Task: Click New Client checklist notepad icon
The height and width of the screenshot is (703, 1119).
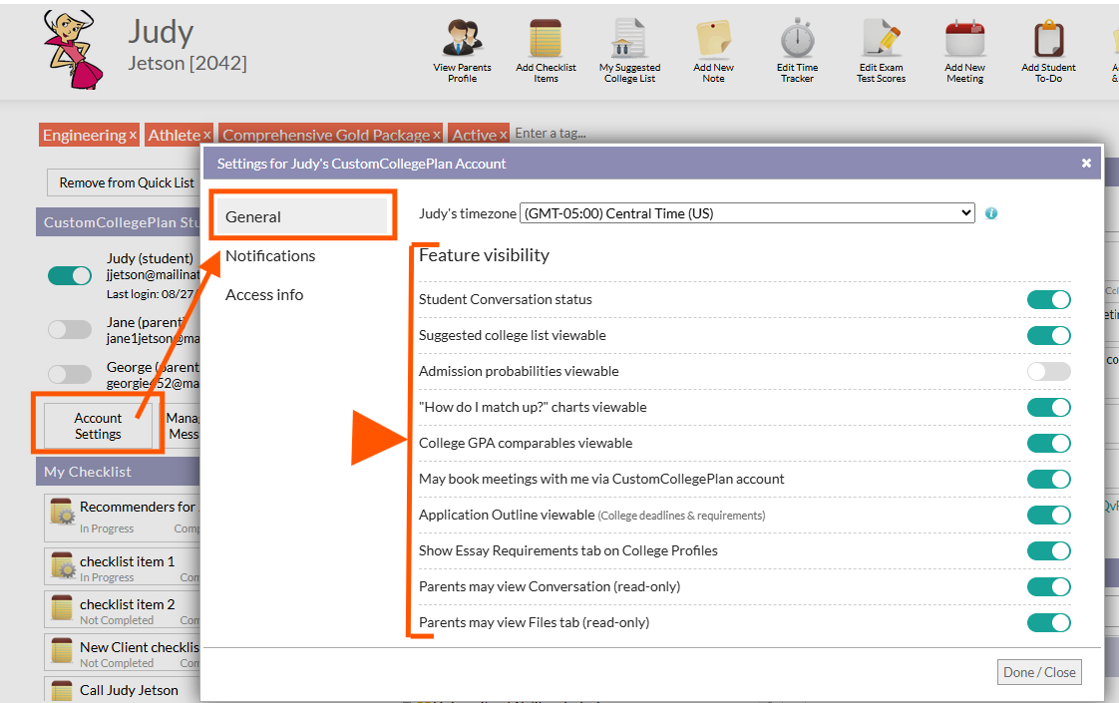Action: point(62,651)
